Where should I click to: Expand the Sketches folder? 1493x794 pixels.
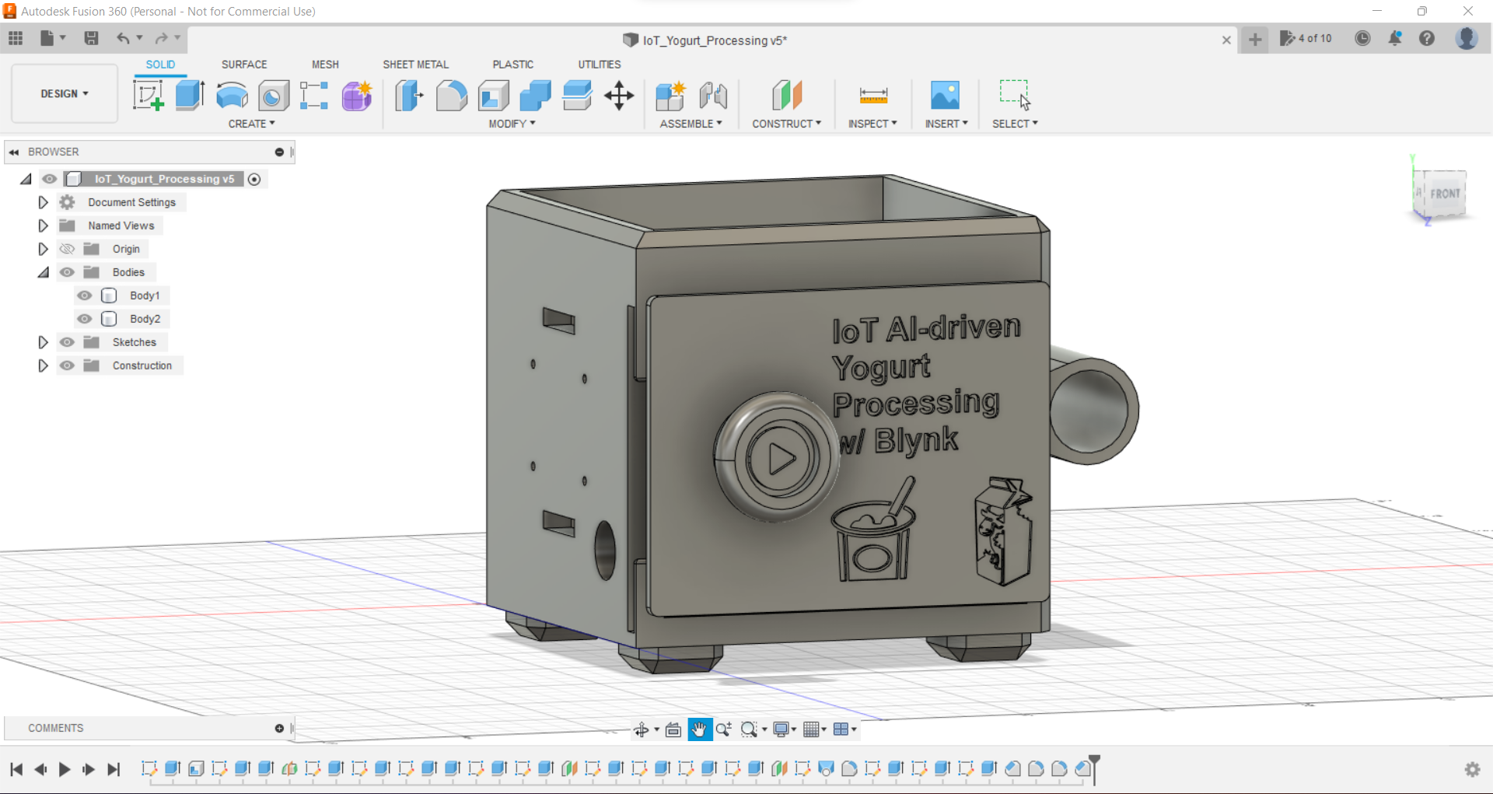point(43,342)
